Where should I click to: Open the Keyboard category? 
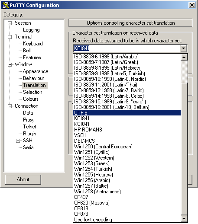click(x=33, y=44)
